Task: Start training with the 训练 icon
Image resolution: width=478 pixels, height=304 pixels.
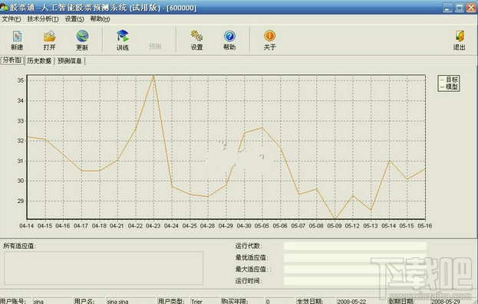Action: (x=123, y=36)
